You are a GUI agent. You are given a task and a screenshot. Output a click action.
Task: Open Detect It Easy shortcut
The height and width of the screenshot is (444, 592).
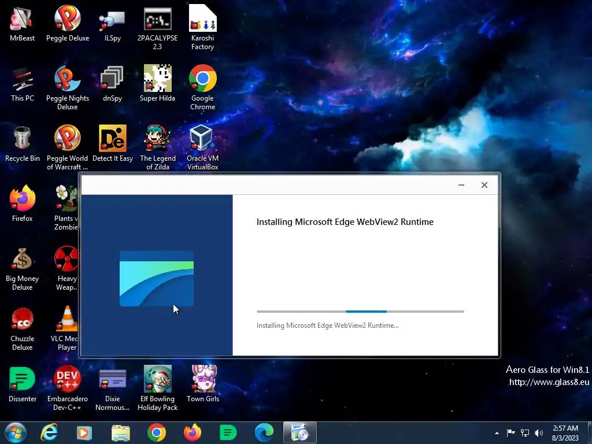pos(113,144)
